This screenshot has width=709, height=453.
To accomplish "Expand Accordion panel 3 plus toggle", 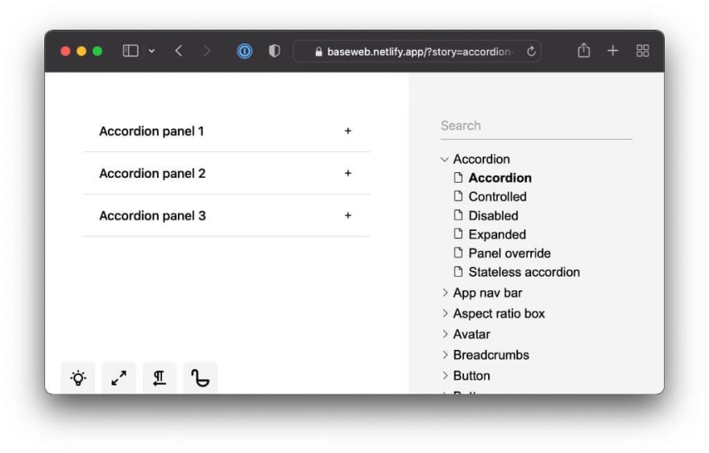I will tap(348, 216).
